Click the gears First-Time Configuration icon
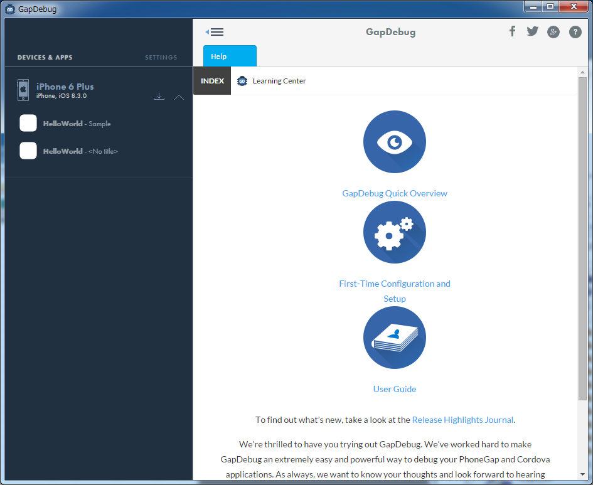Viewport: 593px width, 485px height. [394, 232]
